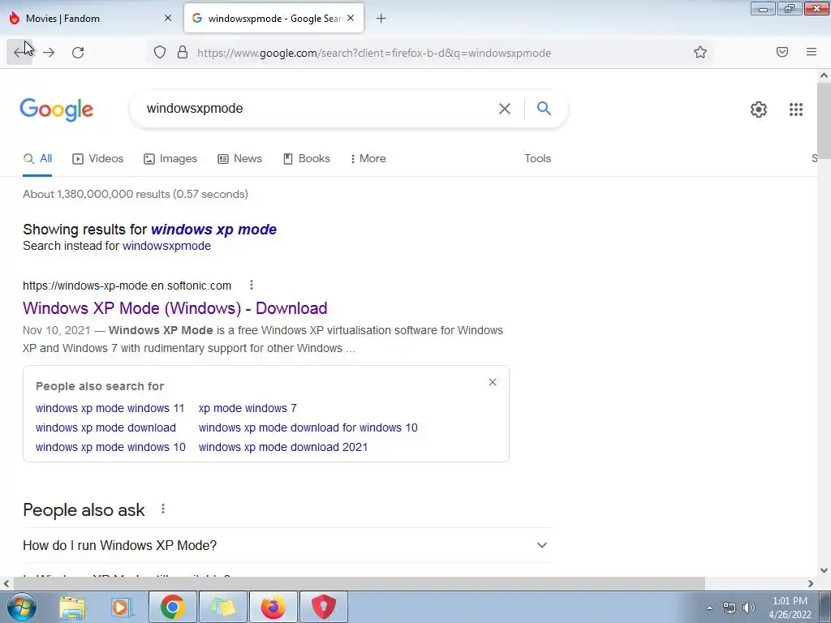The image size is (831, 623).
Task: Expand the More search categories menu
Action: pyautogui.click(x=368, y=158)
